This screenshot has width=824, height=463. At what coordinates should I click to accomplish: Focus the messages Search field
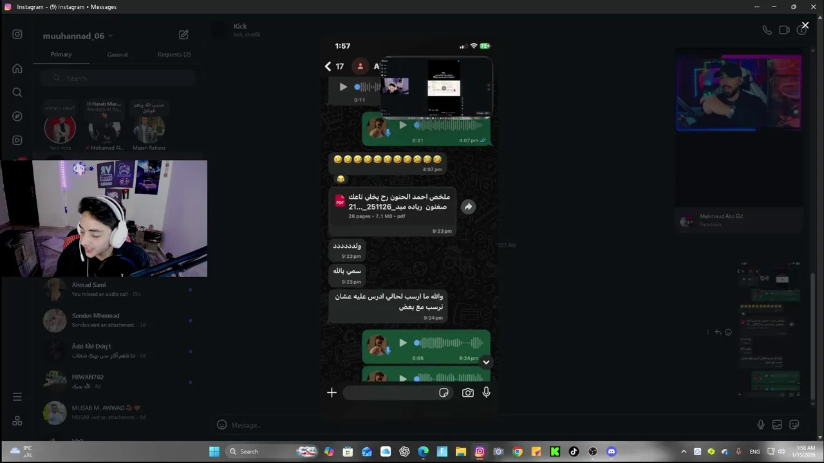click(x=117, y=78)
